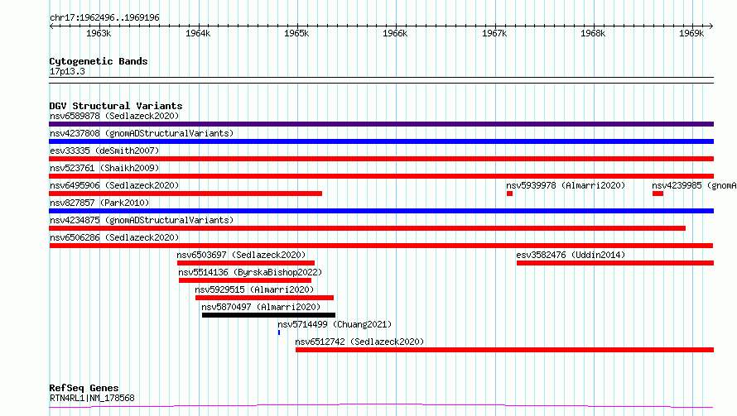Open nsv5514136 (ByrskaBishop2022) label

(250, 272)
